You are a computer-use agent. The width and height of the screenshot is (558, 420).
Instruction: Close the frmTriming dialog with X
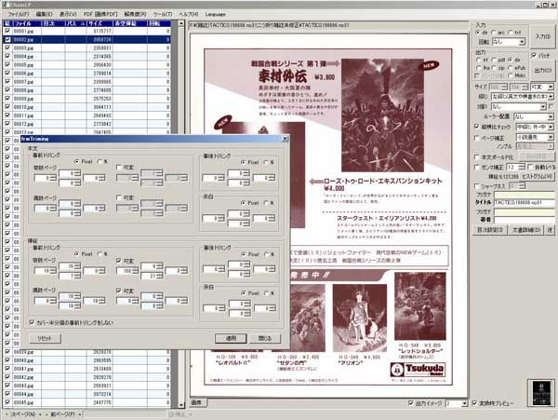[285, 139]
